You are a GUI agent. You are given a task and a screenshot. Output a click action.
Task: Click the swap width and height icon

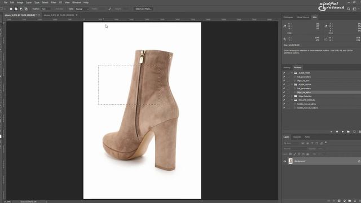click(110, 9)
